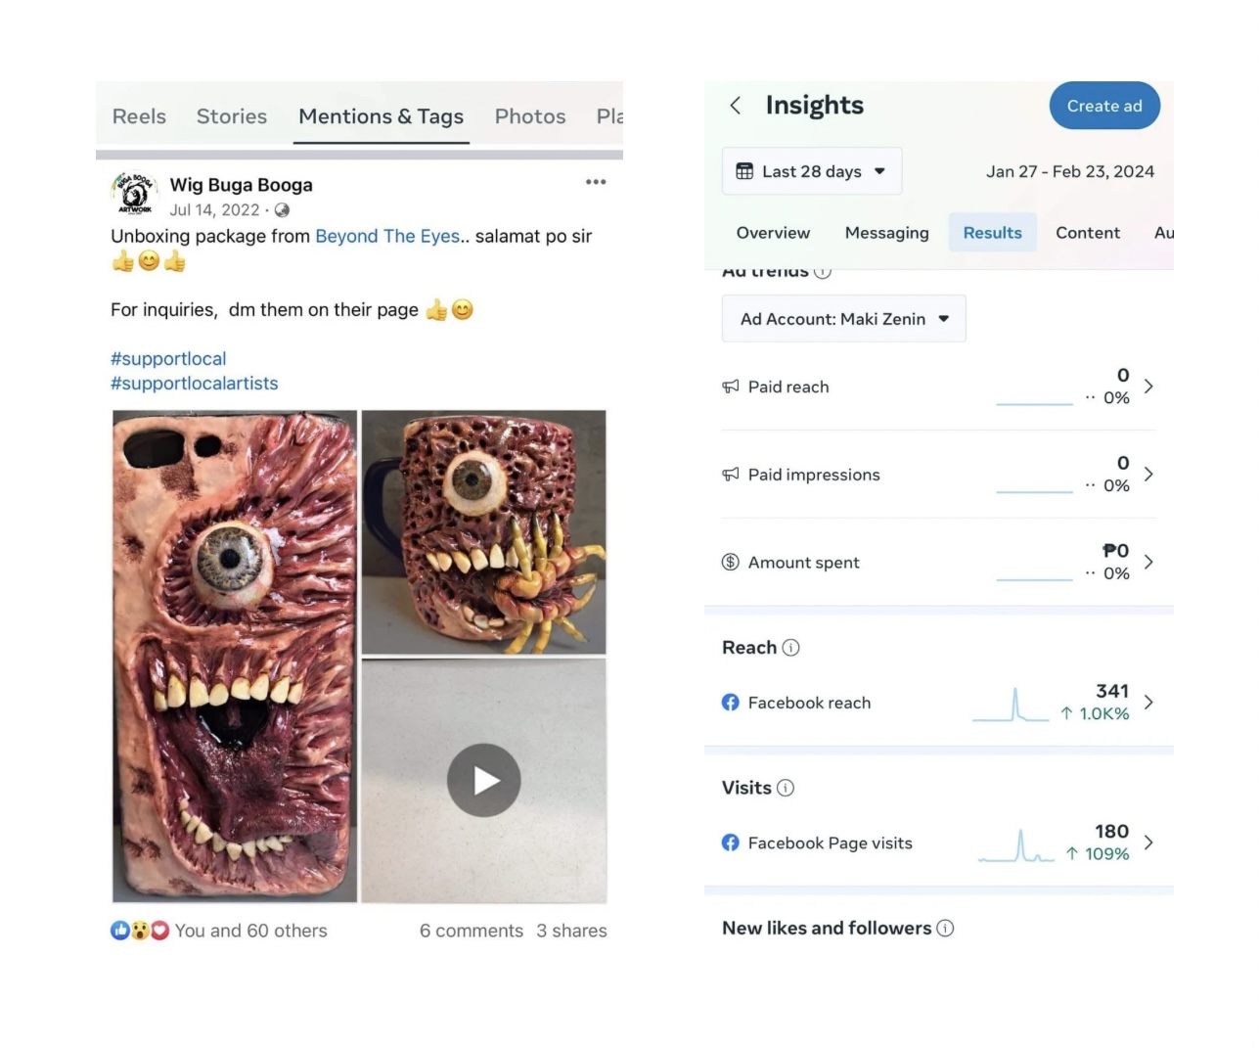Go back using the Insights back arrow
Viewport: 1259px width, 1048px height.
(x=736, y=106)
